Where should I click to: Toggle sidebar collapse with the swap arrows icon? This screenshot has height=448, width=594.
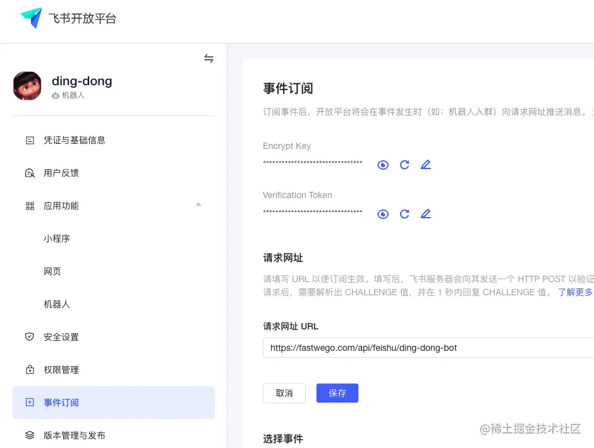209,58
